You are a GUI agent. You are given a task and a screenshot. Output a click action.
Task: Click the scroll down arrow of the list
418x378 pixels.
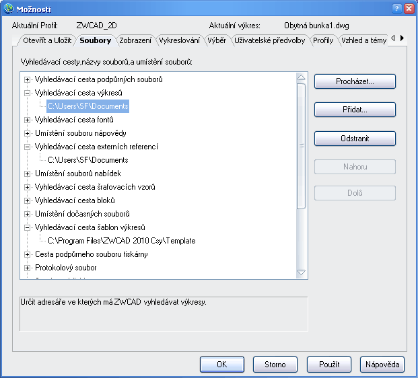pos(302,272)
